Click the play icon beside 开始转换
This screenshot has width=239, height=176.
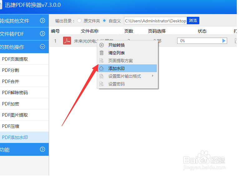102,45
